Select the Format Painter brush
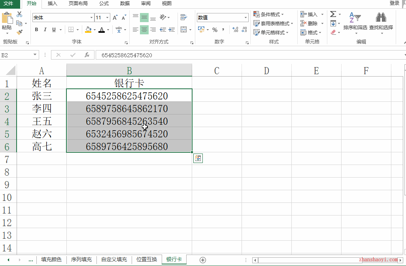 (19, 32)
